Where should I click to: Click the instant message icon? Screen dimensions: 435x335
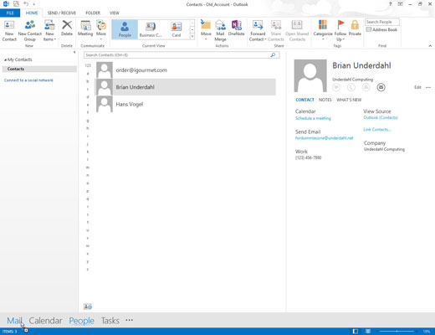point(336,87)
